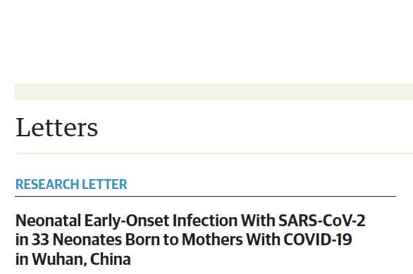The image size is (413, 274).
Task: Click 'COVID-19' in the article title
Action: (x=318, y=240)
